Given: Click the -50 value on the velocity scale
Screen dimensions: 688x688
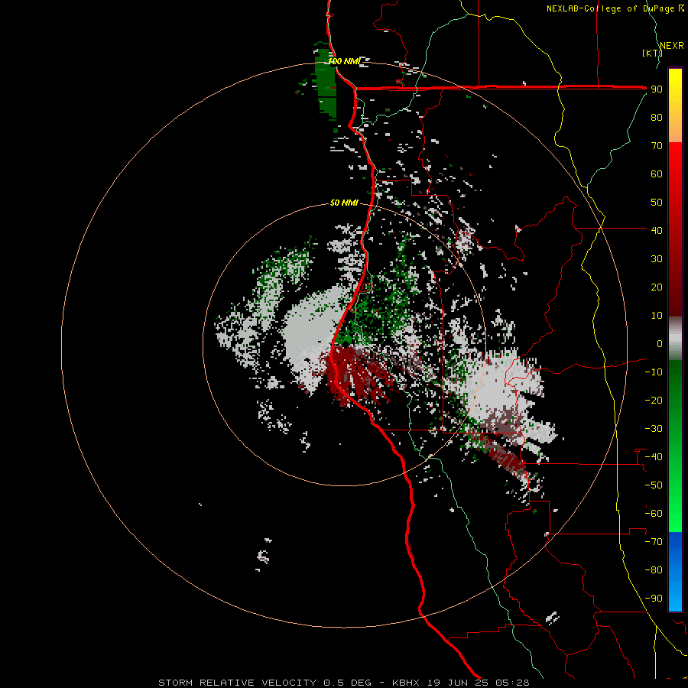Looking at the screenshot, I should click(x=654, y=485).
